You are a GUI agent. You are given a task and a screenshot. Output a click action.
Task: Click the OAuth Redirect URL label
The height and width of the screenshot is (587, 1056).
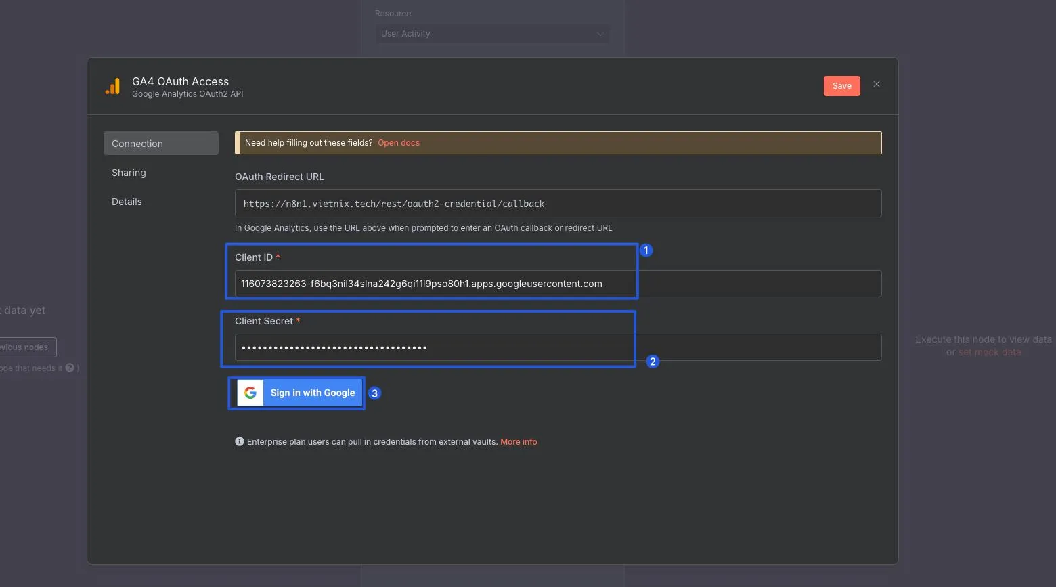pos(280,177)
